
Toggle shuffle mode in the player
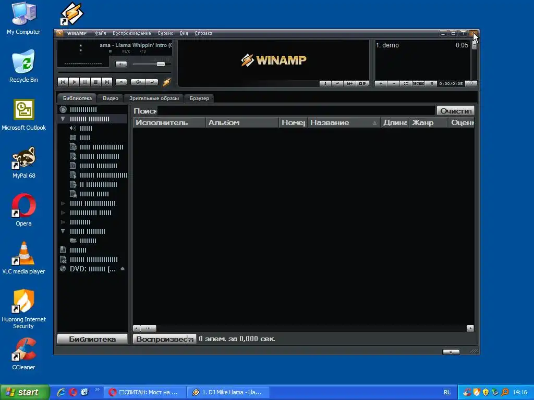click(138, 82)
